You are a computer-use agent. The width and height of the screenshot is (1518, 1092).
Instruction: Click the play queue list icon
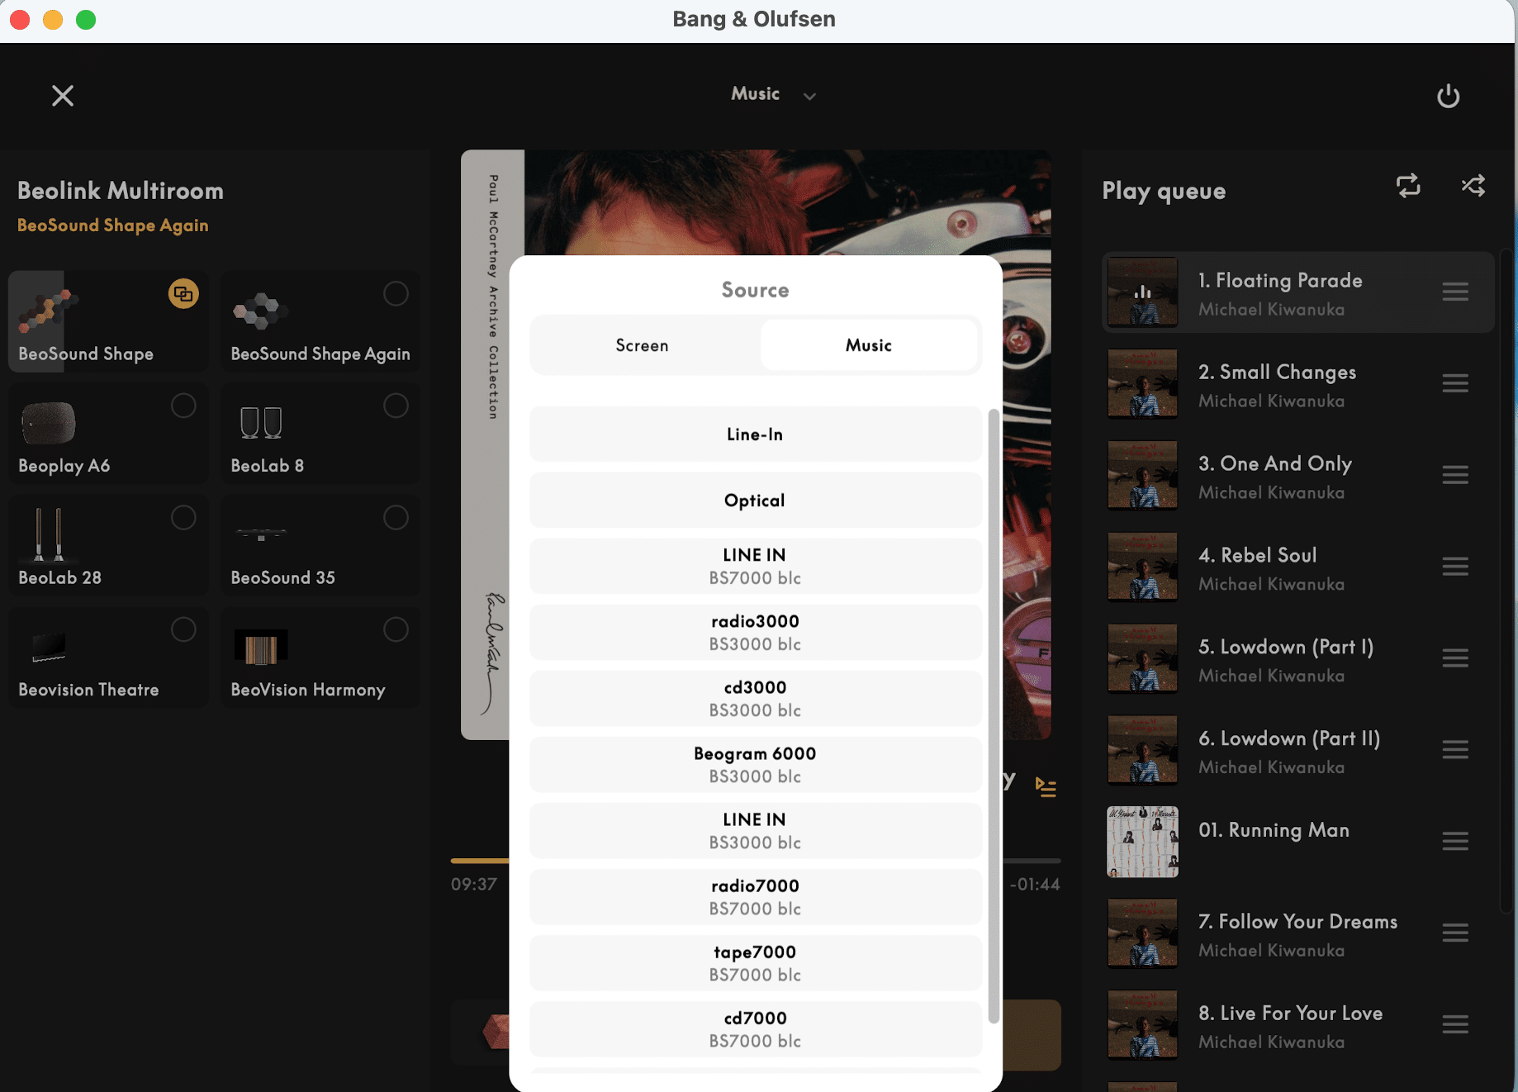click(1046, 787)
